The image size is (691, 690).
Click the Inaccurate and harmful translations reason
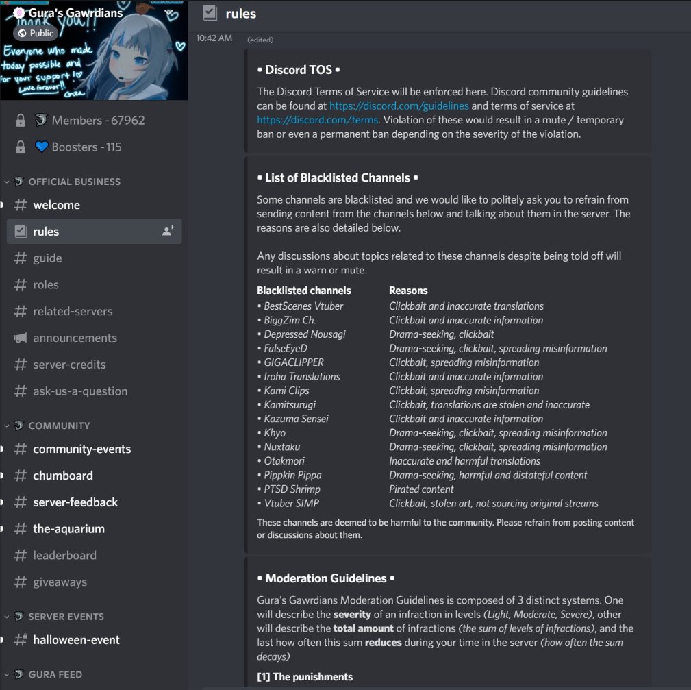pos(464,461)
